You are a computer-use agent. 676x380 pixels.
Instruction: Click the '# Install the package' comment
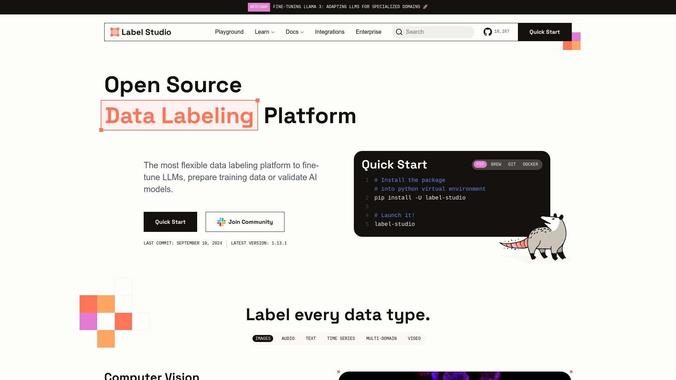click(409, 180)
